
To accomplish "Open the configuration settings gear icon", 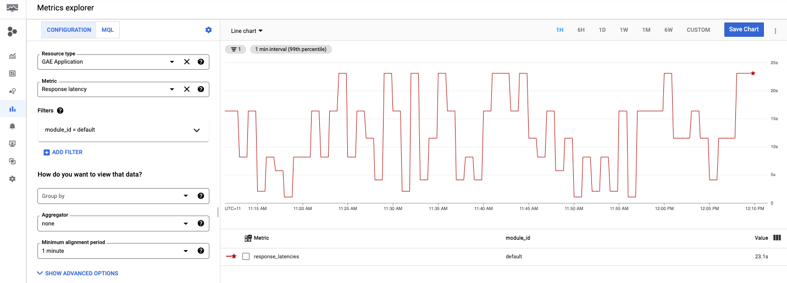I will coord(208,30).
